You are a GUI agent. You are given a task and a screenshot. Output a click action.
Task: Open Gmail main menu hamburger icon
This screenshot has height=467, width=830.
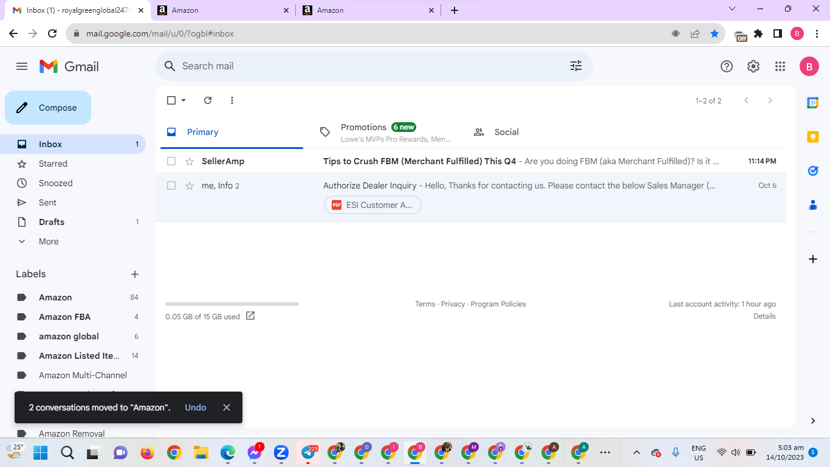point(22,66)
